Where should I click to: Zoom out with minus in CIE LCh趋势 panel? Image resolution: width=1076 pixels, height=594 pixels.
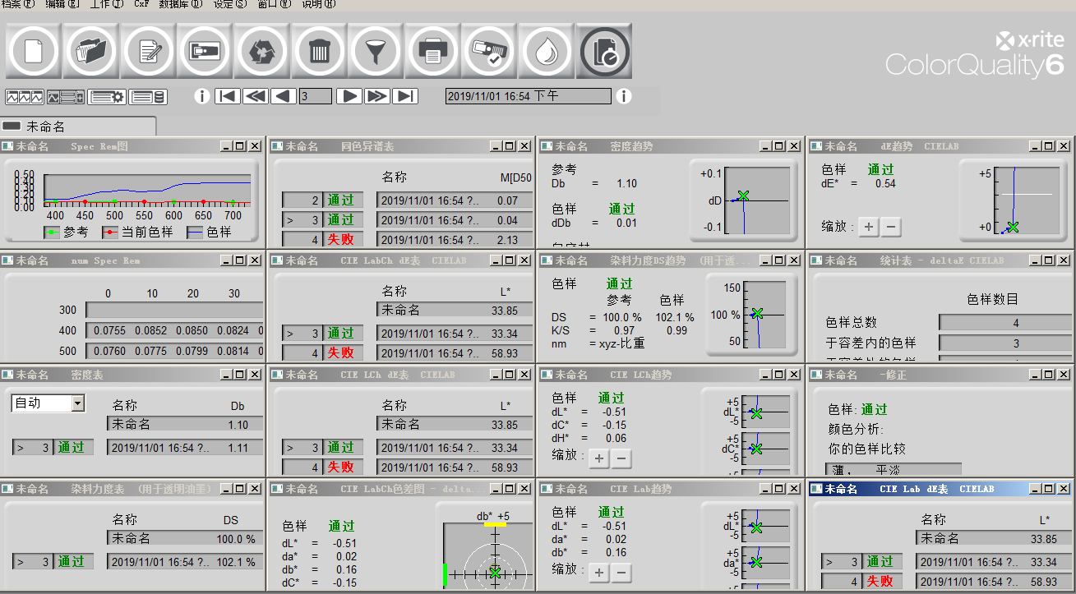coord(621,458)
